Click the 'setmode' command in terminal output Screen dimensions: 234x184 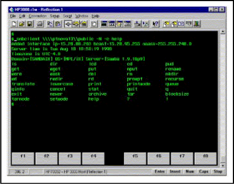click(x=59, y=99)
